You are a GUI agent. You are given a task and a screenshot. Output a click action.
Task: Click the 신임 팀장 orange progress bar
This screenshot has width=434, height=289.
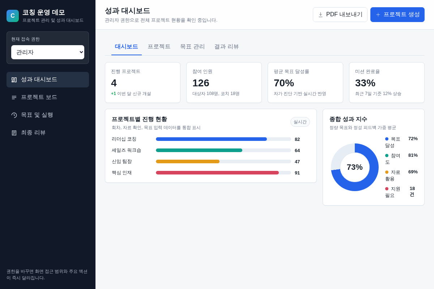click(188, 161)
